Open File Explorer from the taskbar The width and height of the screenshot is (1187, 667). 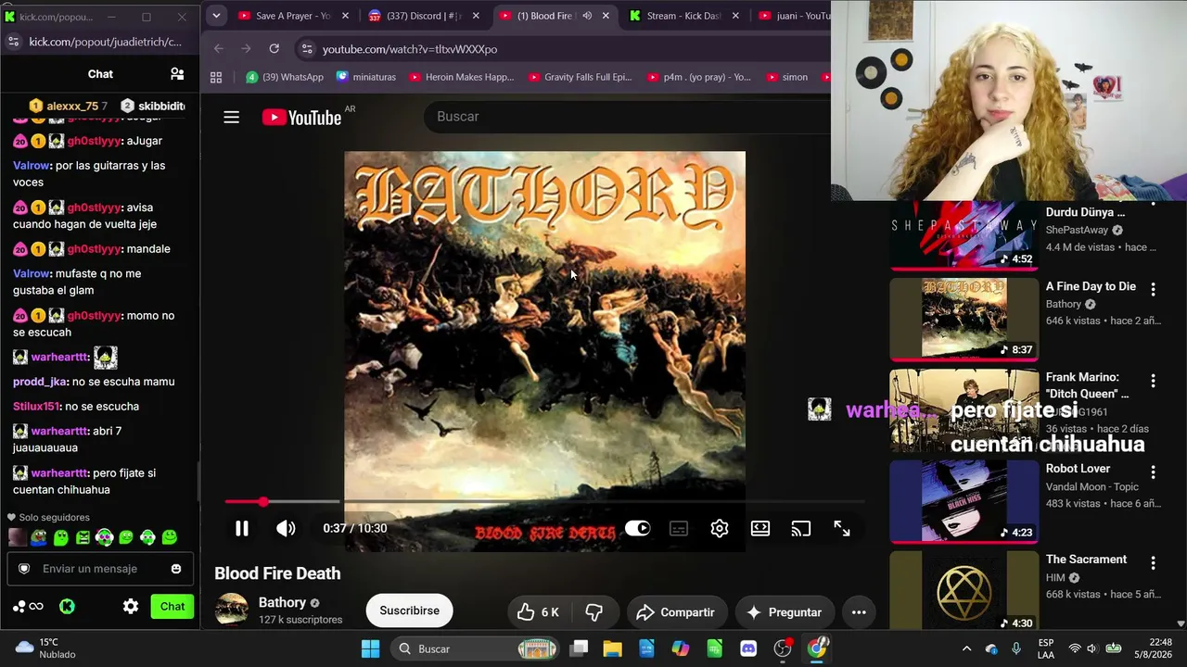tap(612, 648)
